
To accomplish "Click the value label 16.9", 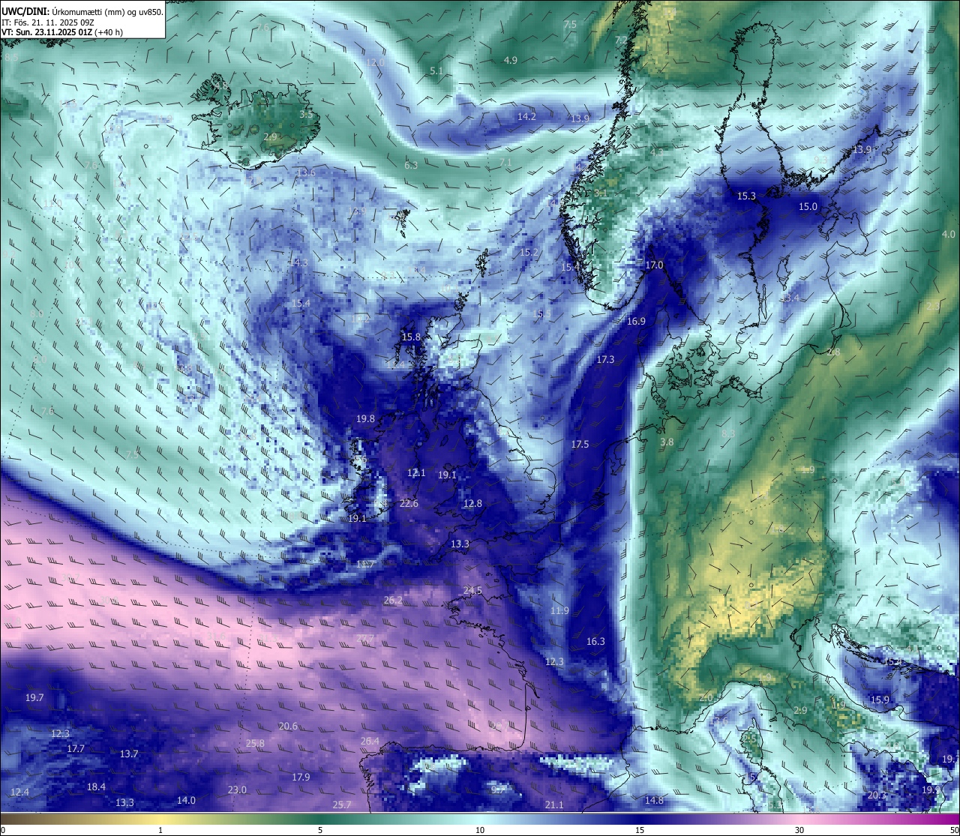I will point(636,321).
